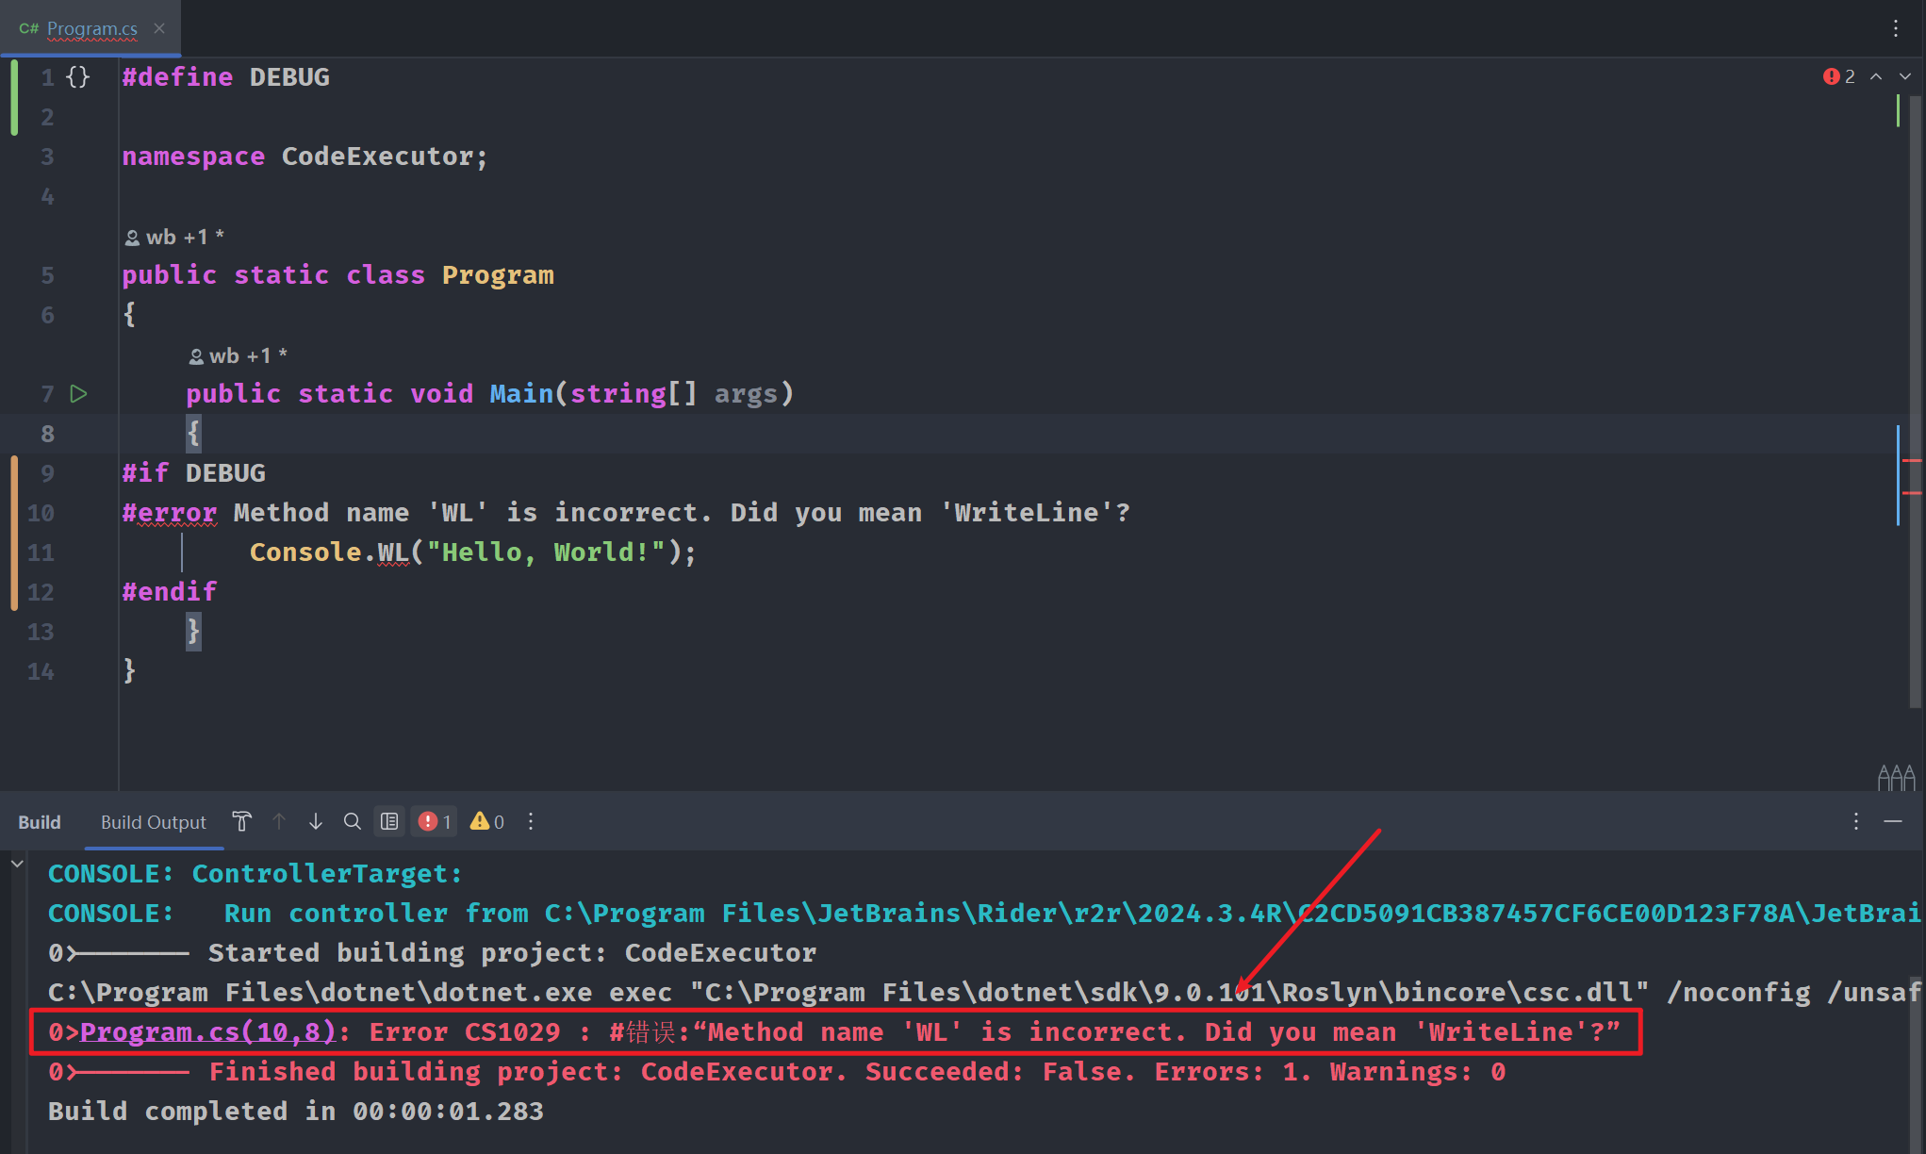
Task: Minimize the Build tool window
Action: [x=1892, y=821]
